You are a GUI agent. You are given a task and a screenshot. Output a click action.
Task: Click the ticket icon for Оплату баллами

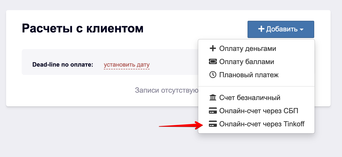tap(213, 62)
